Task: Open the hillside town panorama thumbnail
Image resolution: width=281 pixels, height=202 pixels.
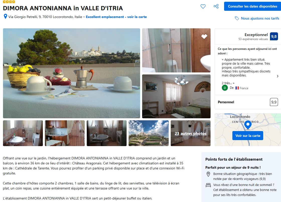Action: tap(149, 133)
